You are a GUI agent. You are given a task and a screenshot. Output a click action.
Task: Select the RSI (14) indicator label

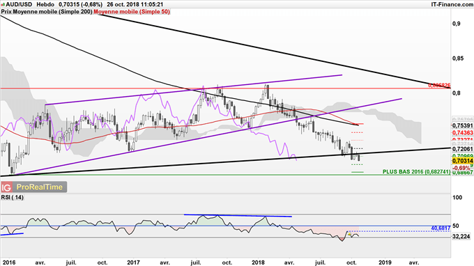point(12,198)
